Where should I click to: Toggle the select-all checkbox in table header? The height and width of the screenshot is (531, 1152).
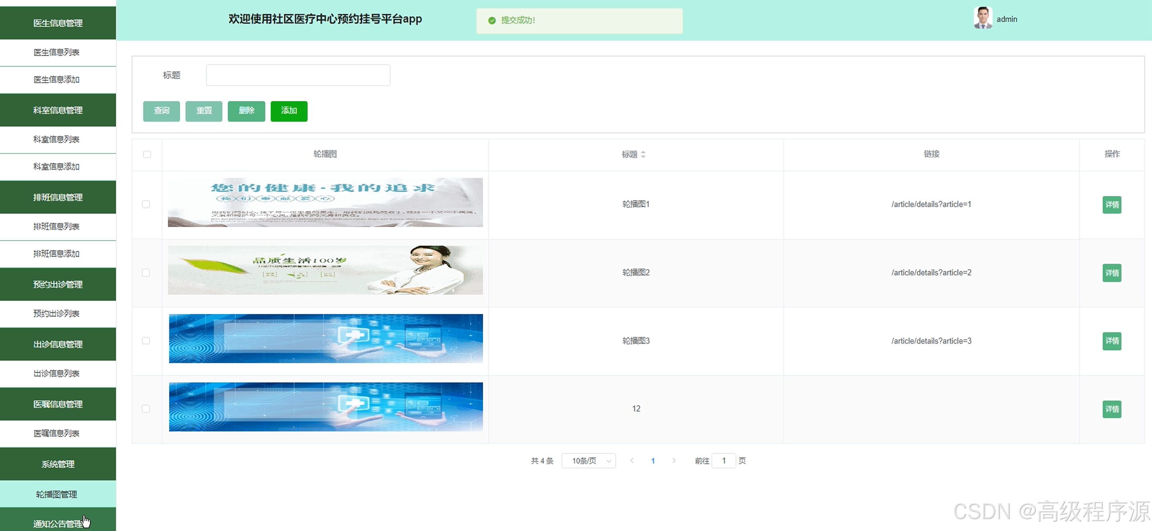pyautogui.click(x=147, y=155)
